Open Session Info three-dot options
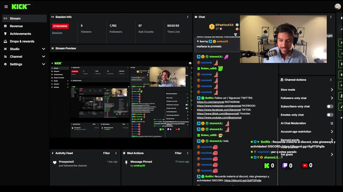Viewport: 343px width, 192px height. [x=188, y=17]
